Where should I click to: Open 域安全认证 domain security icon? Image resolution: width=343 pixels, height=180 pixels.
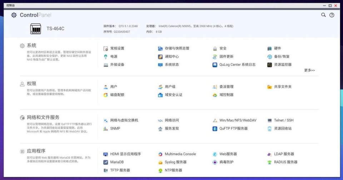[x=160, y=95]
